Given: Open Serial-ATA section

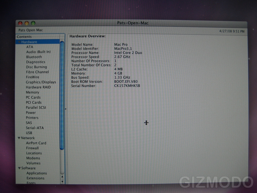Looking at the screenshot, I should click(35, 128).
